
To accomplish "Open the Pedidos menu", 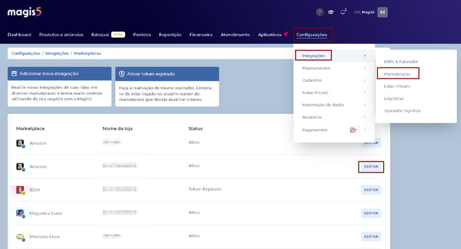I will click(142, 35).
